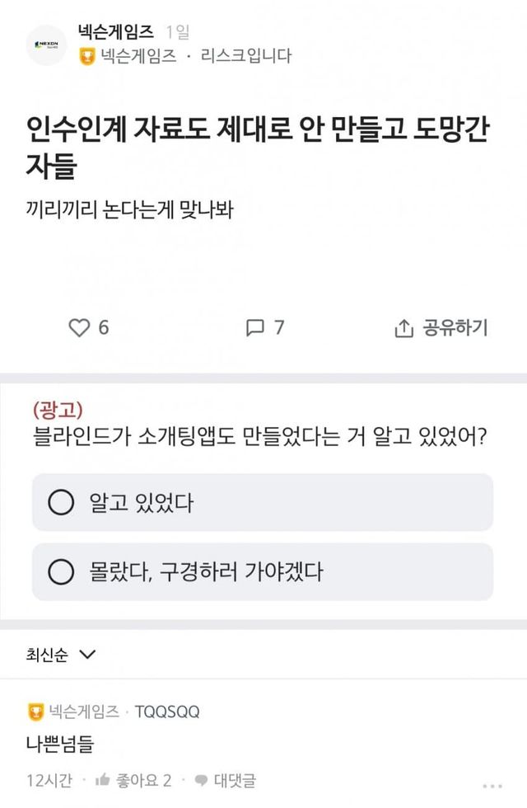Open comments via the speech bubble icon
Screen dimensions: 527x808
254,328
